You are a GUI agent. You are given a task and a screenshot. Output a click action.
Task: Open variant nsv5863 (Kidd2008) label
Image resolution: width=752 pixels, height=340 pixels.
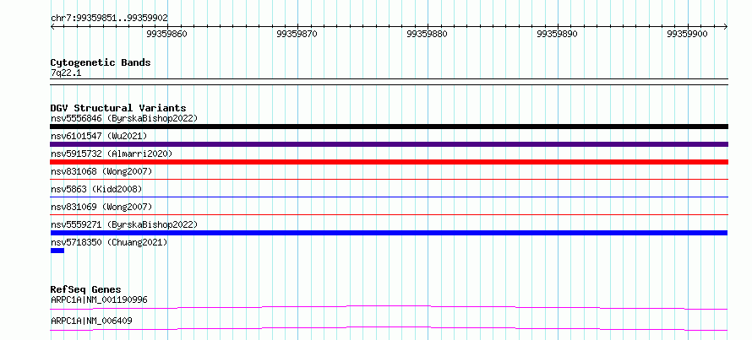[96, 189]
